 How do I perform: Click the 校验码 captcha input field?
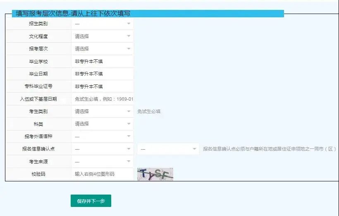coord(102,174)
